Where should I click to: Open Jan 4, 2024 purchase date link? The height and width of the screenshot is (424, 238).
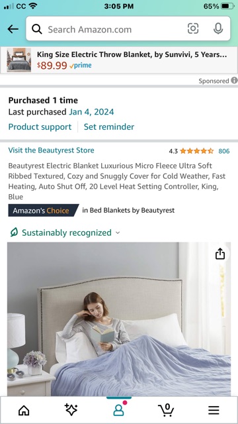click(x=91, y=112)
